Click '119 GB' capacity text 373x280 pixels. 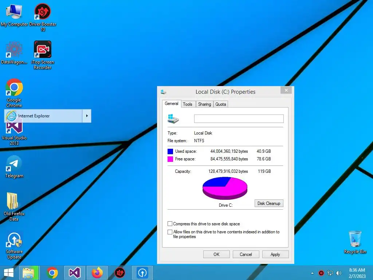click(x=264, y=171)
